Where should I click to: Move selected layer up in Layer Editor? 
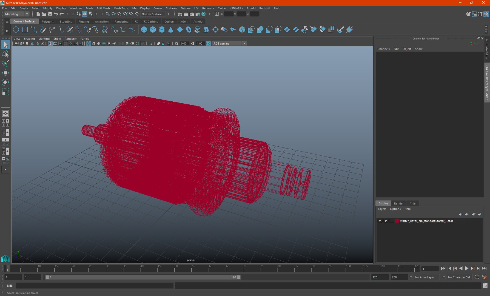click(461, 214)
